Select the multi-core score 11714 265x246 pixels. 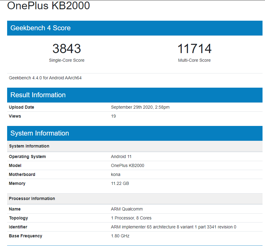(194, 48)
